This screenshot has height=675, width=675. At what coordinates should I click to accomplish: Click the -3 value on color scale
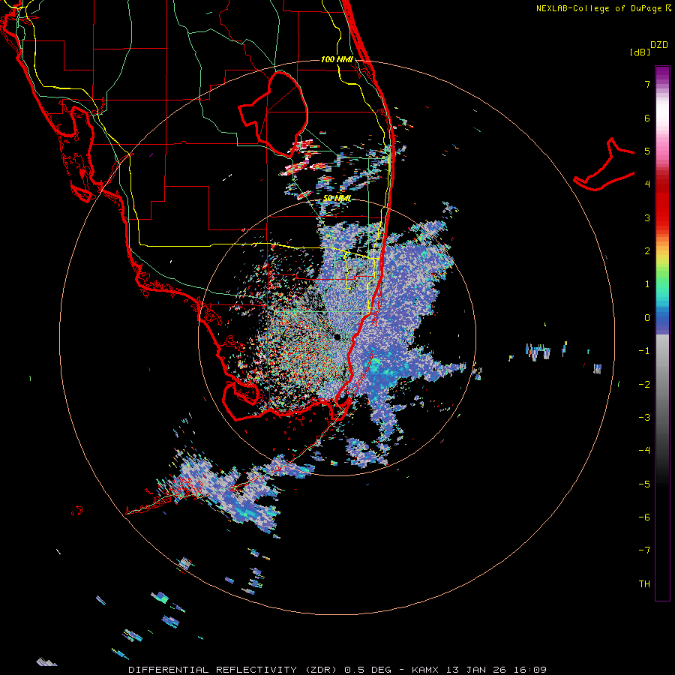coord(644,418)
